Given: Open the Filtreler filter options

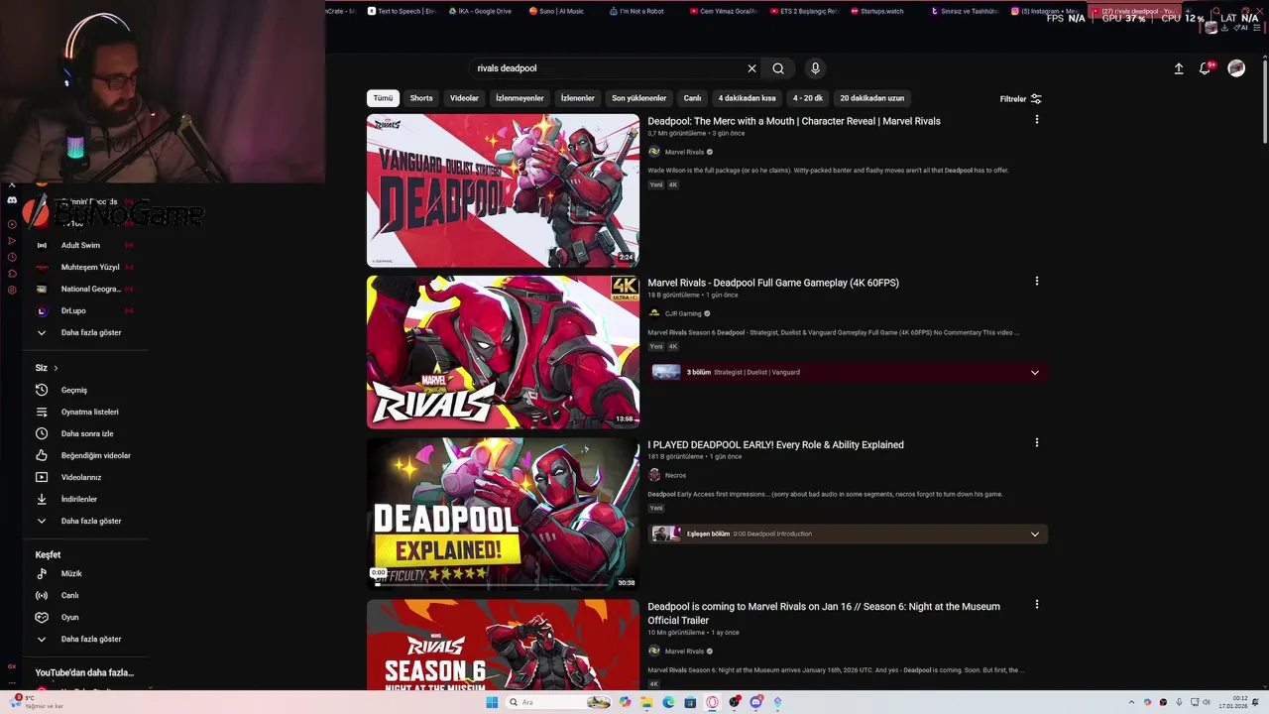Looking at the screenshot, I should tap(1020, 99).
